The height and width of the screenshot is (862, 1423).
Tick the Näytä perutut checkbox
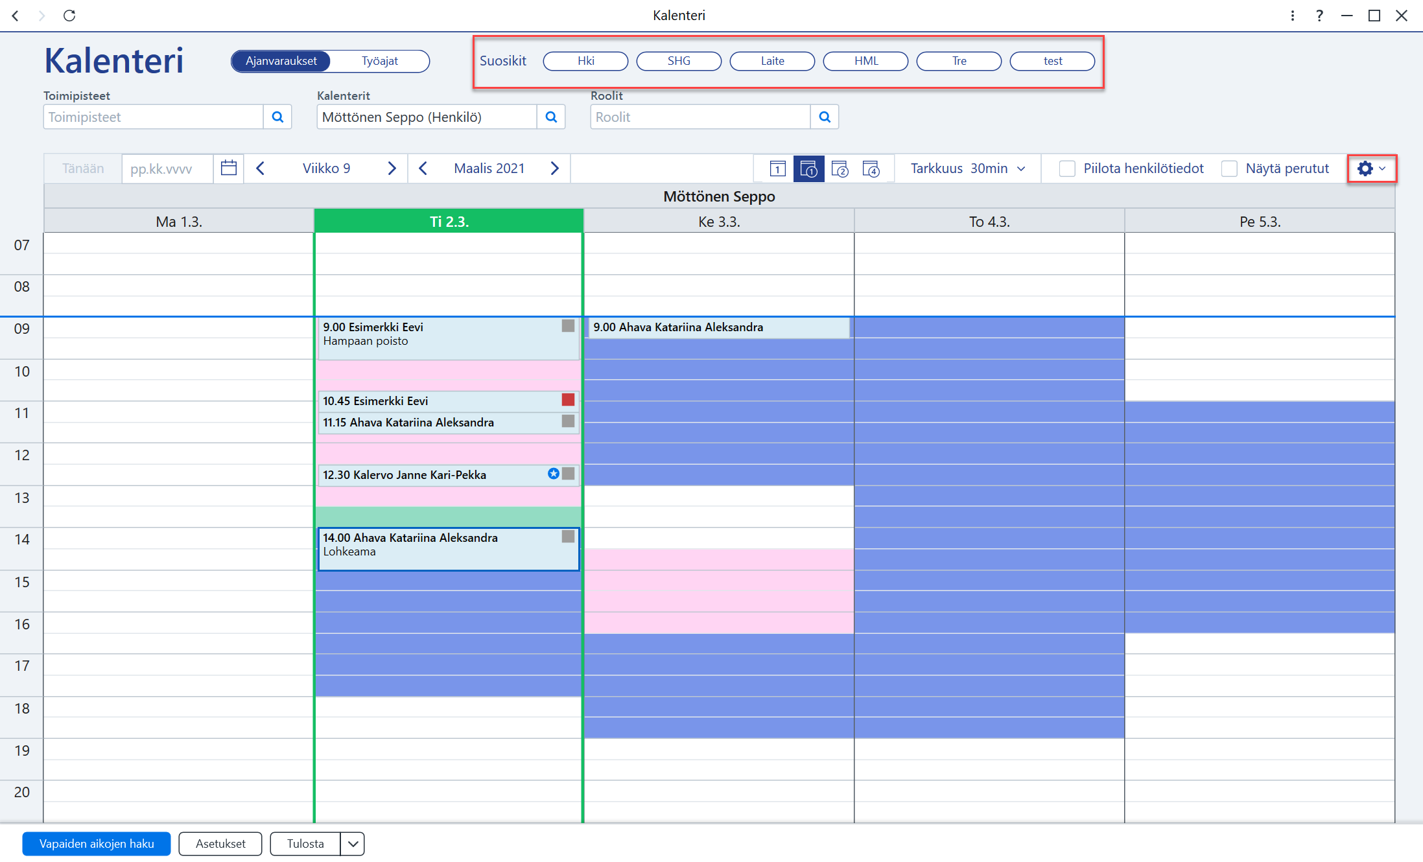(1229, 169)
